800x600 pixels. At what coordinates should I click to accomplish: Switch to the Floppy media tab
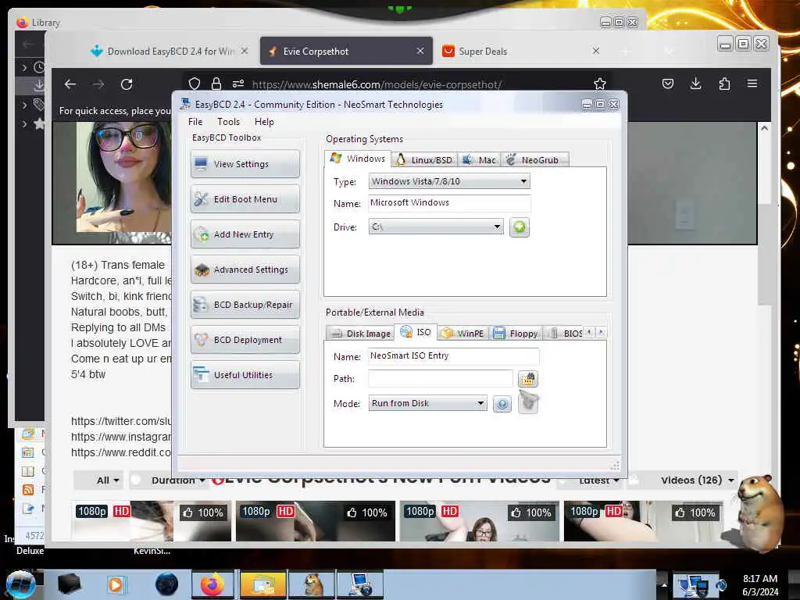coord(516,333)
